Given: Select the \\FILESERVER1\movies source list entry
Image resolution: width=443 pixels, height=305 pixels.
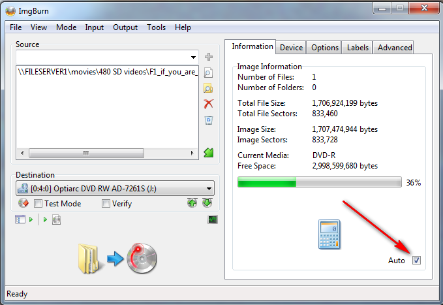Looking at the screenshot, I should pyautogui.click(x=108, y=72).
